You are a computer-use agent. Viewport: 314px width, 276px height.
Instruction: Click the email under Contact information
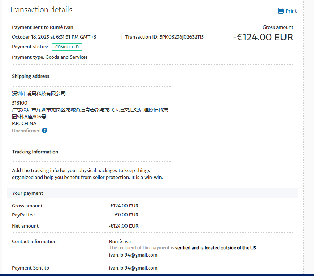(133, 255)
